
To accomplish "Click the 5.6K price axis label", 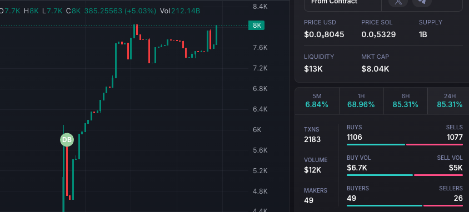I will click(x=260, y=150).
